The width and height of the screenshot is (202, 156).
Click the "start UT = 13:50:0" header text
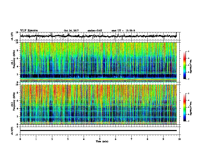[x=123, y=31]
